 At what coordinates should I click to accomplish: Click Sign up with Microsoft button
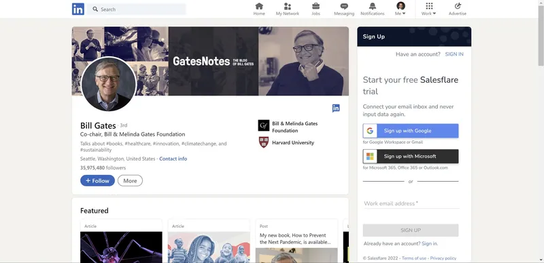pyautogui.click(x=411, y=157)
